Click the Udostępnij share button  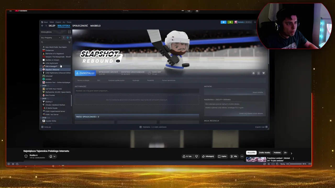[208, 156]
